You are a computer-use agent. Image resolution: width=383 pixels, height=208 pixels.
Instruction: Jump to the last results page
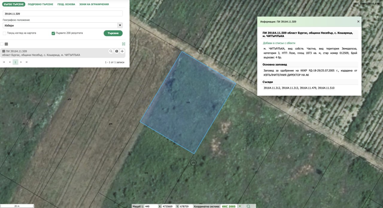(x=27, y=62)
